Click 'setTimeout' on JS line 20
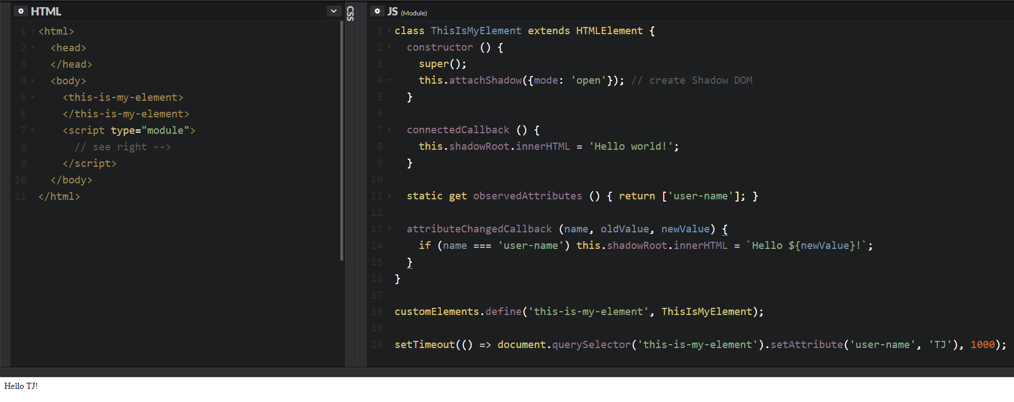 (x=425, y=345)
